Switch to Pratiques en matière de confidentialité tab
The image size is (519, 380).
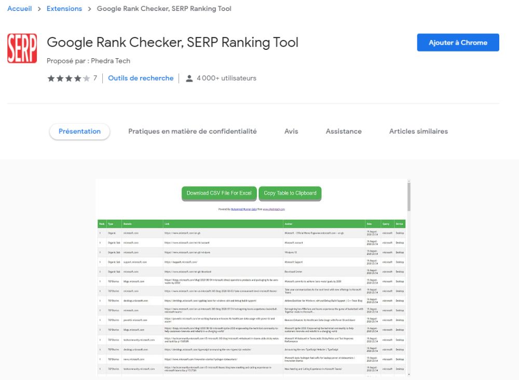coord(193,132)
